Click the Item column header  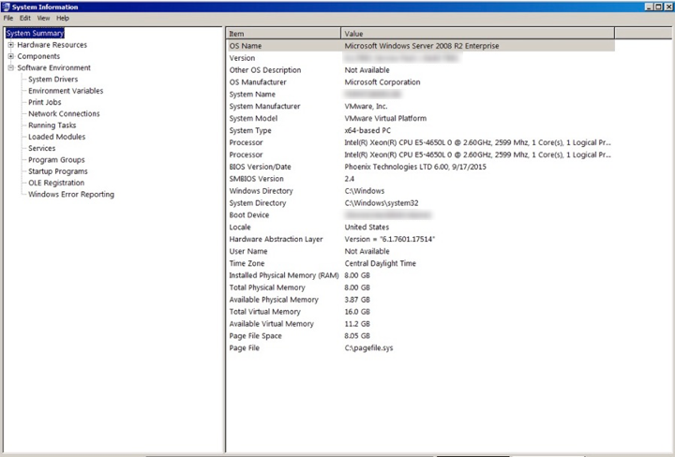pos(283,34)
